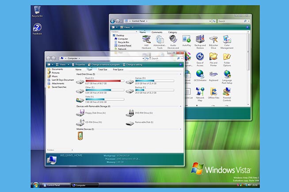Image resolution: width=289 pixels, height=192 pixels.
Task: Open the Views dropdown arrow in Computer window
Action: [x=68, y=65]
